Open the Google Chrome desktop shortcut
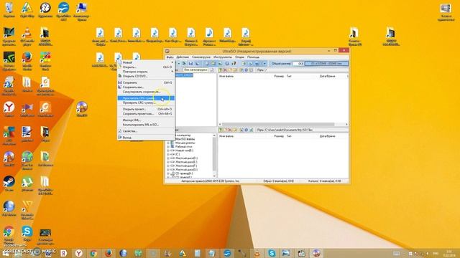The width and height of the screenshot is (460, 258). point(9,235)
